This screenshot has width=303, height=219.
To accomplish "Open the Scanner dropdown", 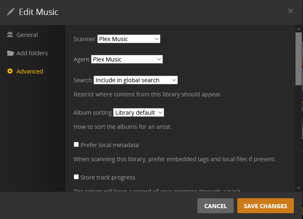I will pos(129,39).
